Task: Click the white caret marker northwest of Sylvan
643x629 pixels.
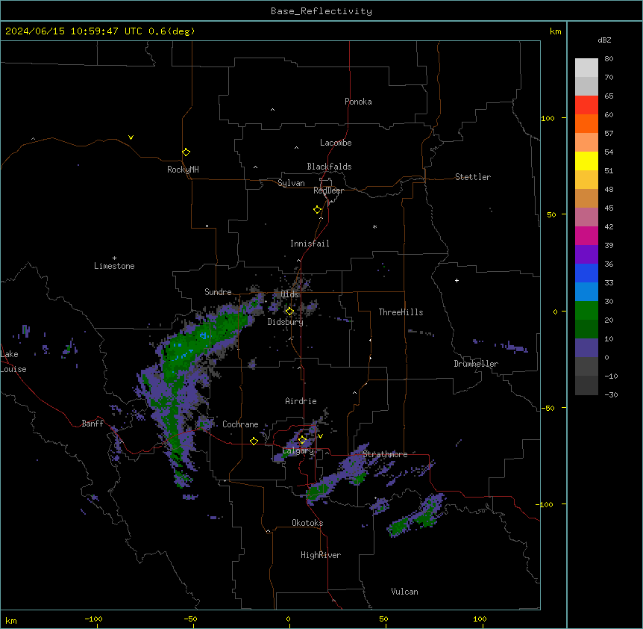Action: [255, 167]
